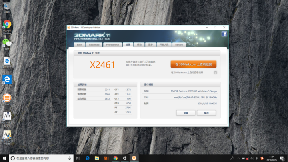The height and width of the screenshot is (162, 288).
Task: Click the GT3 value 11.06
Action: pyautogui.click(x=128, y=99)
